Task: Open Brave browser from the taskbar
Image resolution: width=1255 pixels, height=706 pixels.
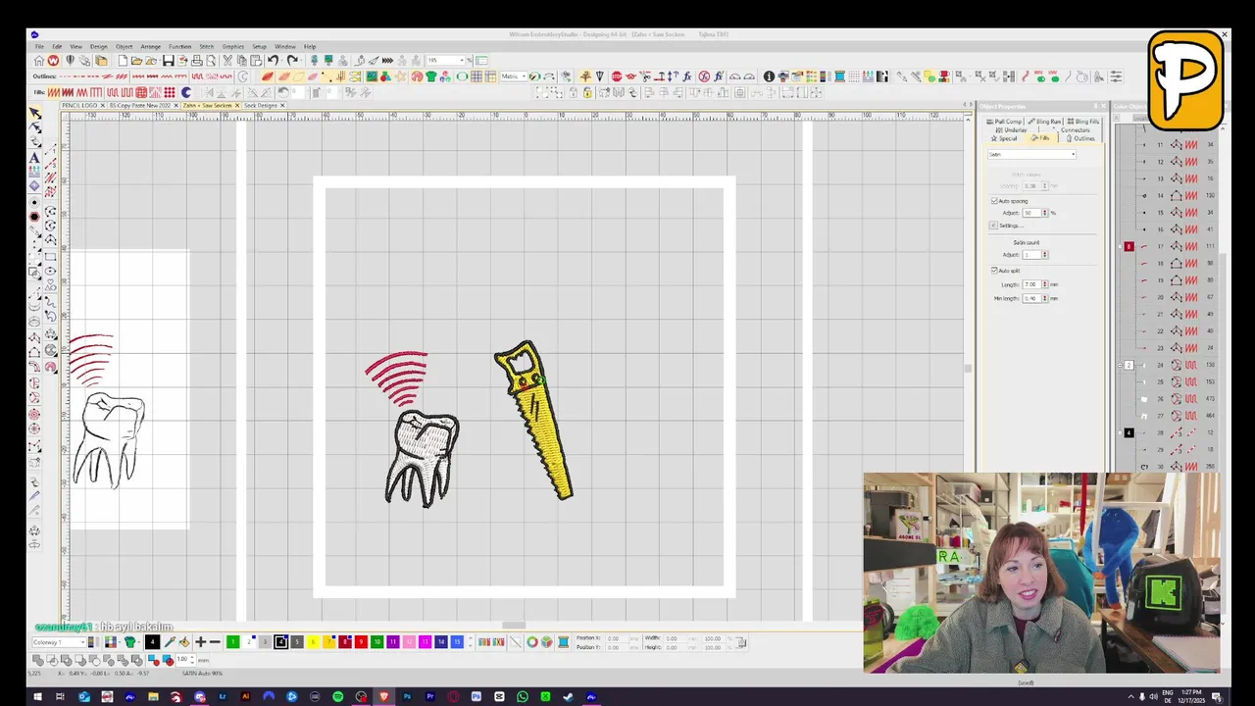Action: pos(384,697)
